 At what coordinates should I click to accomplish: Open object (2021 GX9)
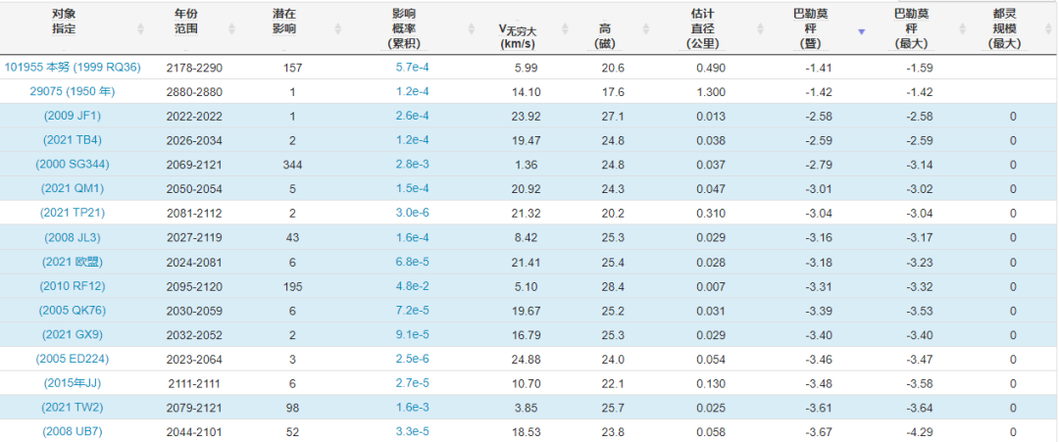pyautogui.click(x=73, y=335)
